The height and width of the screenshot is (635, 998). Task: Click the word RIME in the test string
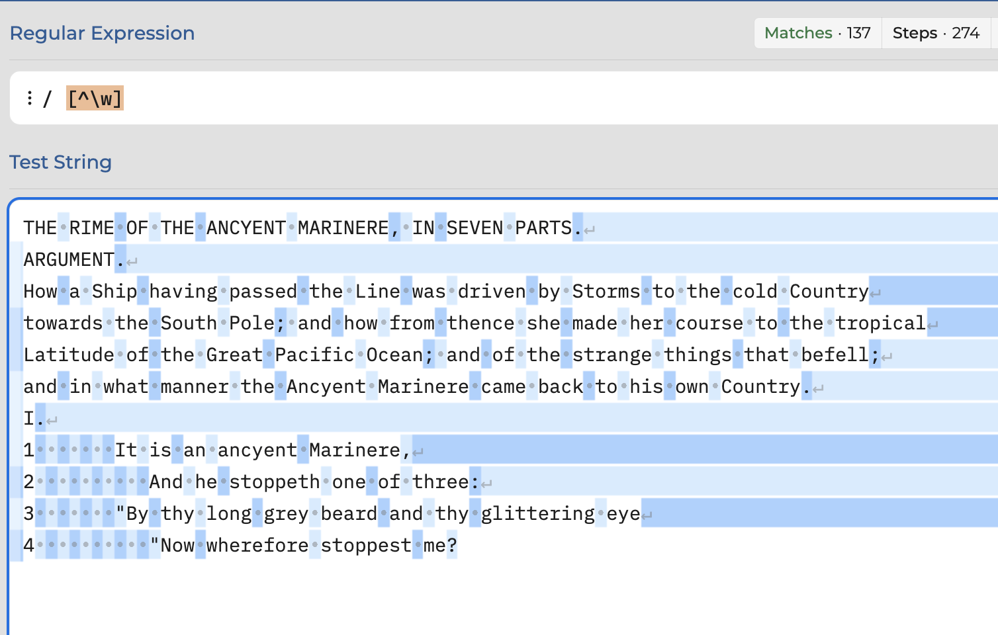click(92, 228)
